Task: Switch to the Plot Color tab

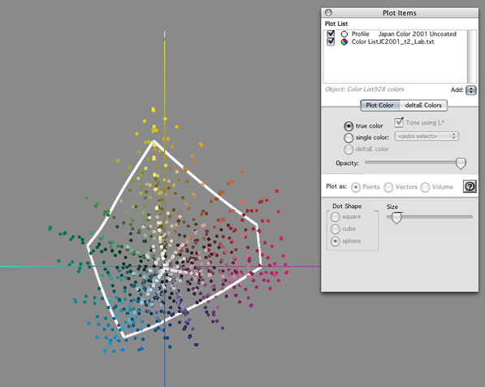Action: coord(380,105)
